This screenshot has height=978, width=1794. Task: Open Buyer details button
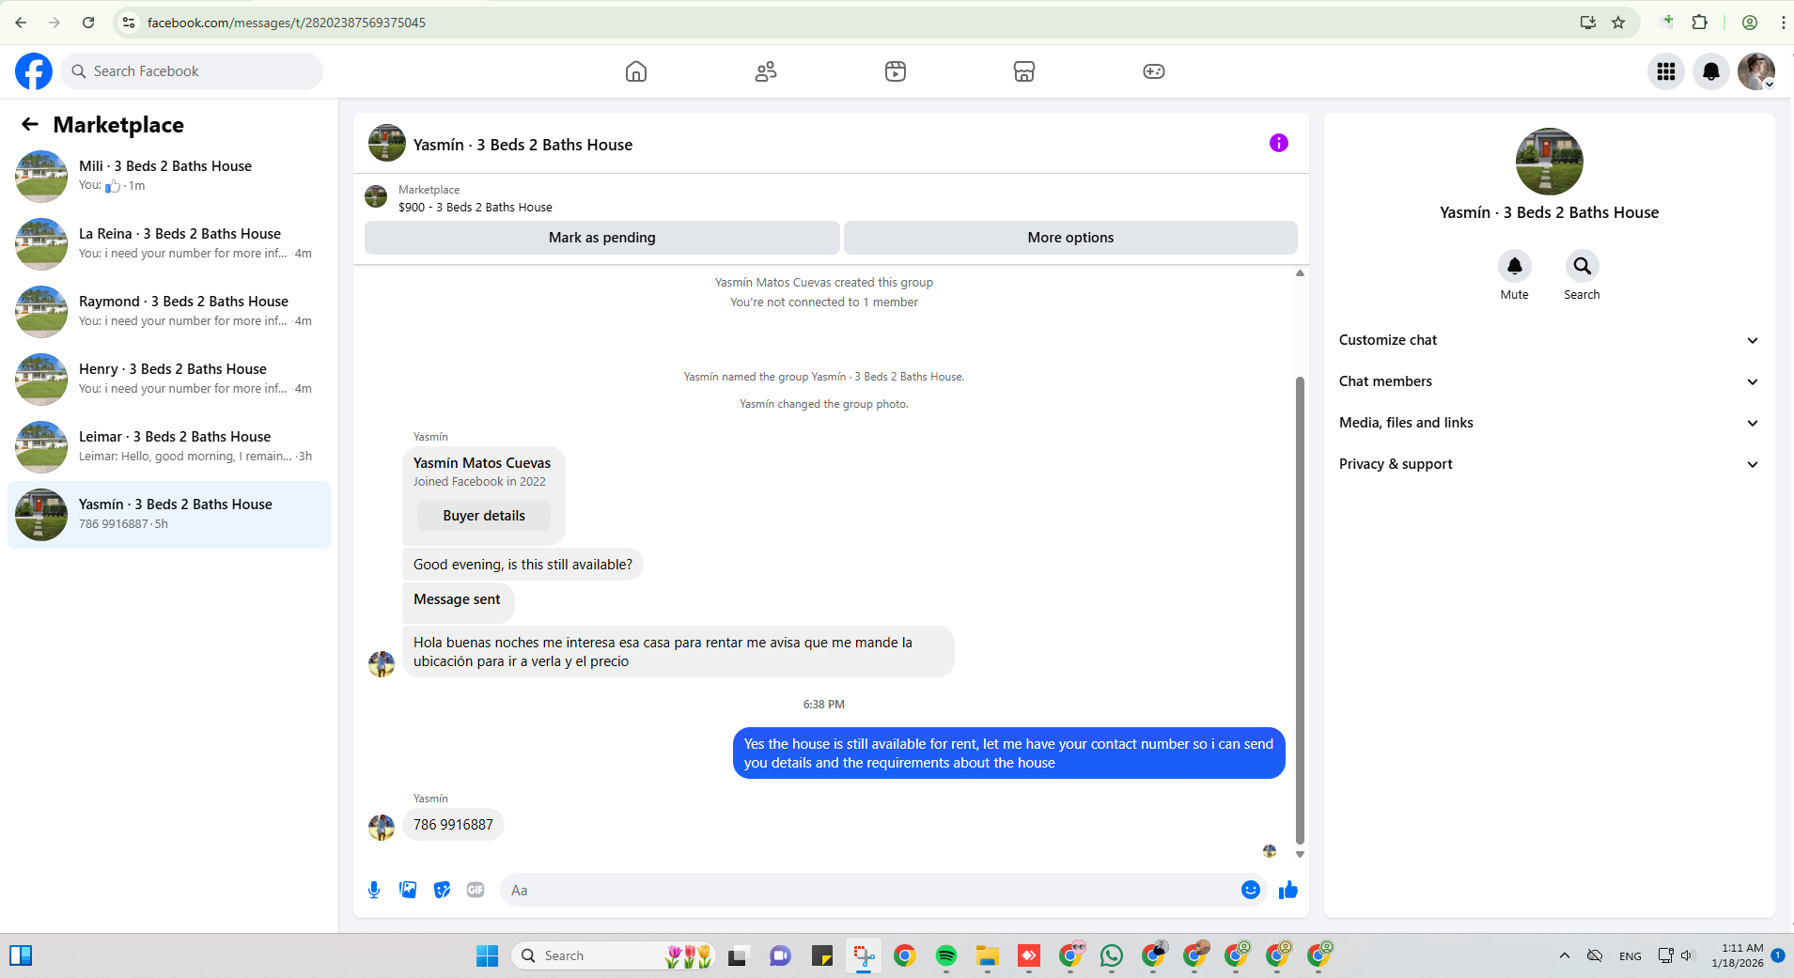point(484,516)
